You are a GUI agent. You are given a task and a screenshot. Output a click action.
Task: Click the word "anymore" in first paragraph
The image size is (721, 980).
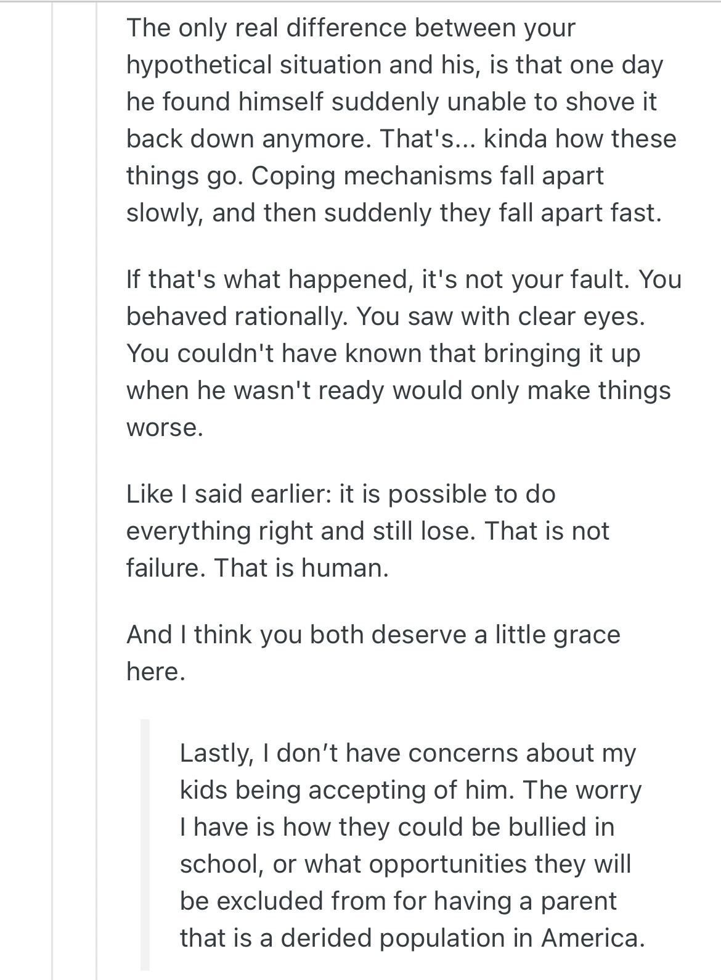[316, 139]
